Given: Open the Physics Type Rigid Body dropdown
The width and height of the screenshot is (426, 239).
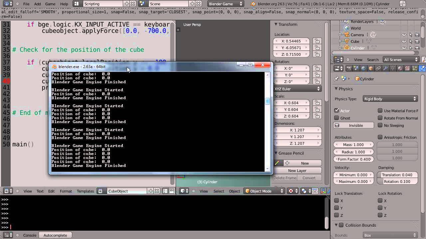Looking at the screenshot, I should (390, 99).
